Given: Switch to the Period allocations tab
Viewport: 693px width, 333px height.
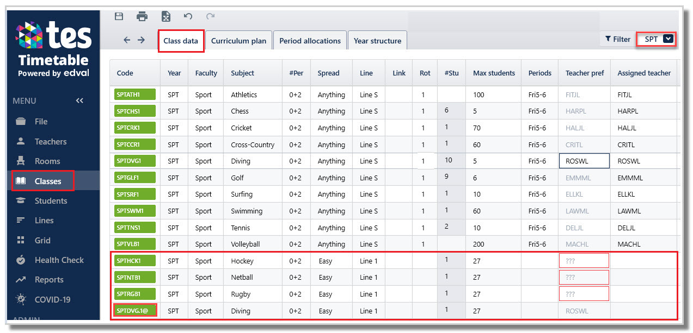Looking at the screenshot, I should 310,41.
